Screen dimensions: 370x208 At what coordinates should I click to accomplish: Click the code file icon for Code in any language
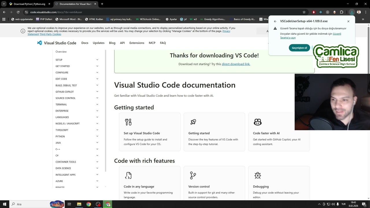(128, 175)
